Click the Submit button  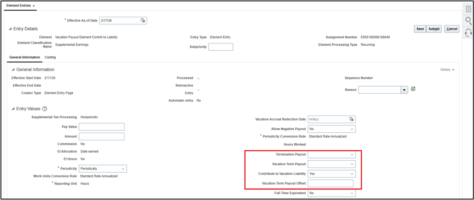coord(434,29)
